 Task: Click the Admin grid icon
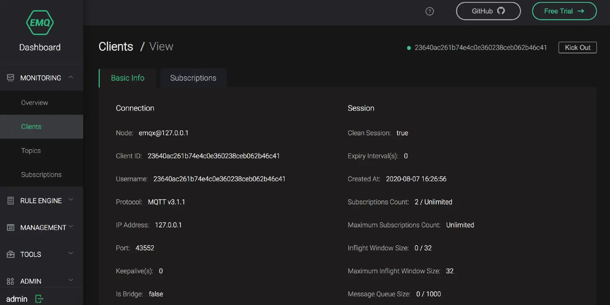(11, 281)
